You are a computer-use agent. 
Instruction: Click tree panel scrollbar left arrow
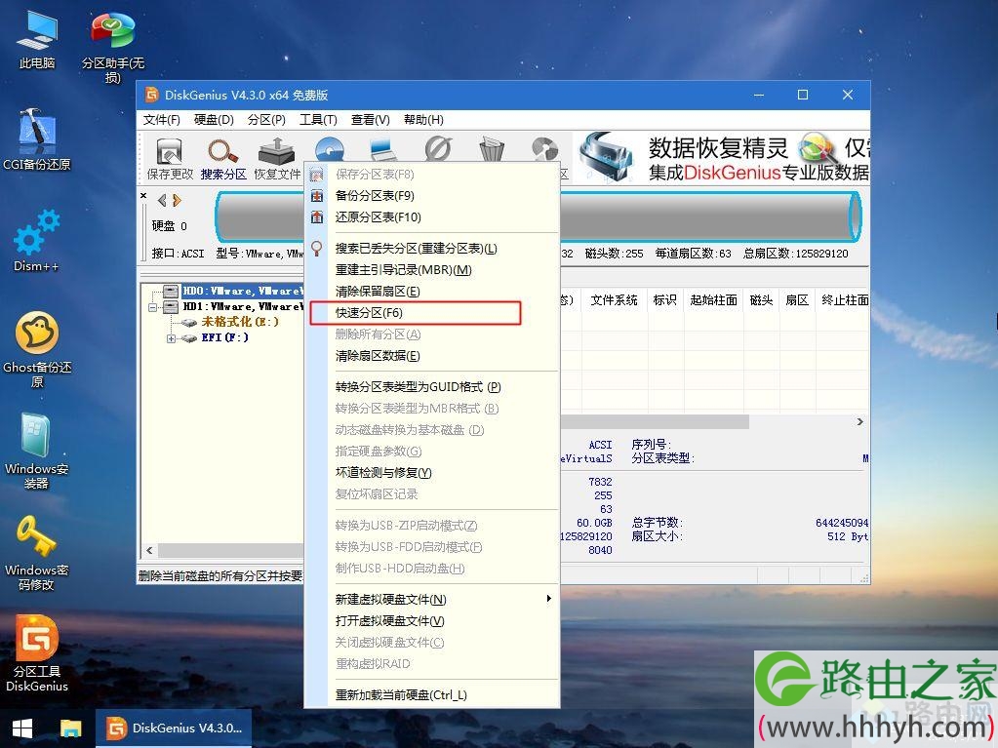click(149, 550)
